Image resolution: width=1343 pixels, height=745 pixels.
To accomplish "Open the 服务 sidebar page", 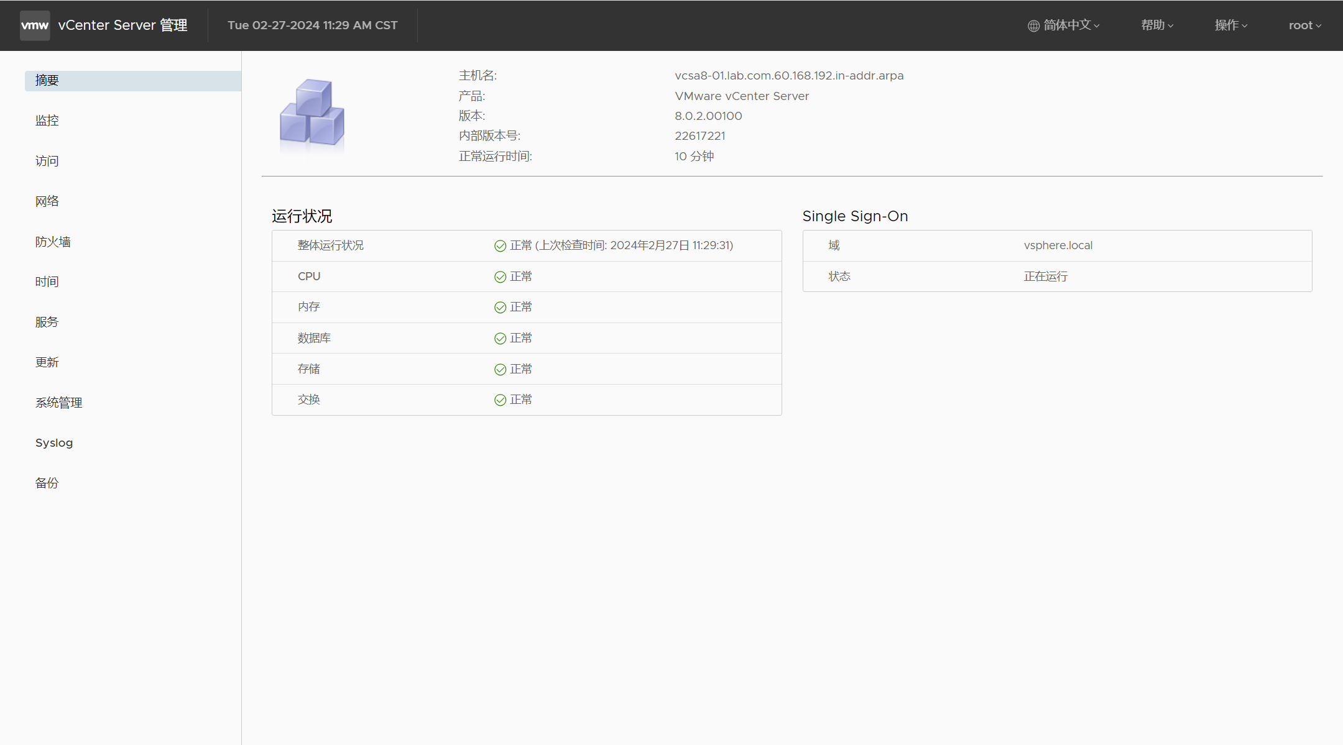I will [47, 322].
